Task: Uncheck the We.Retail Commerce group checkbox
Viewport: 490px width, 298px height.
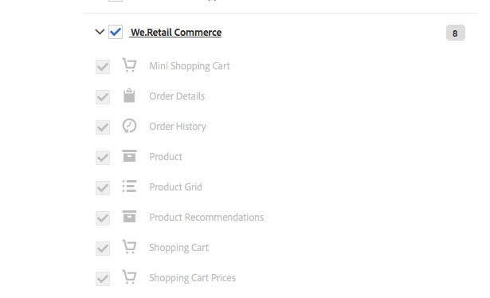Action: click(116, 32)
